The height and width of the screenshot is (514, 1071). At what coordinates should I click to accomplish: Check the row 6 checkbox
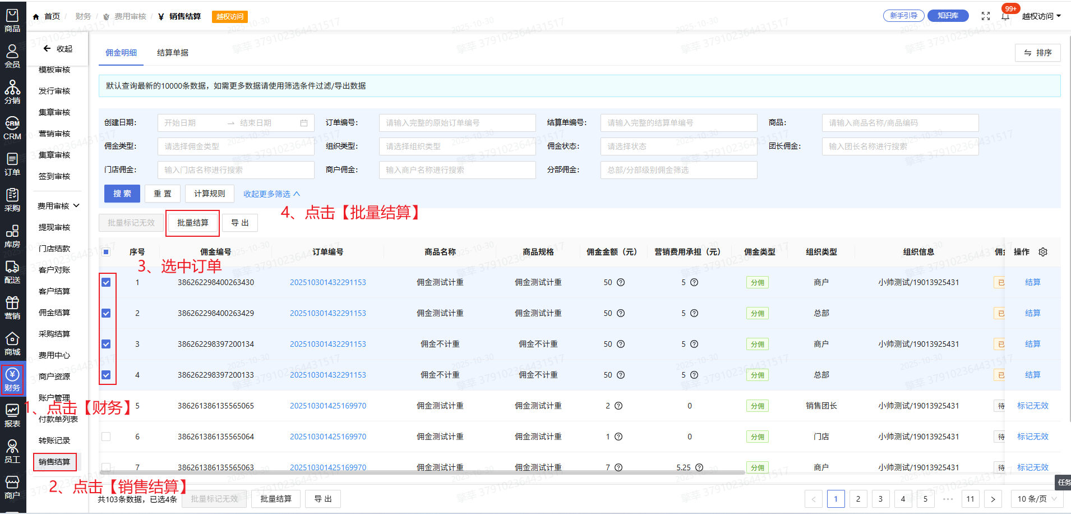tap(106, 437)
